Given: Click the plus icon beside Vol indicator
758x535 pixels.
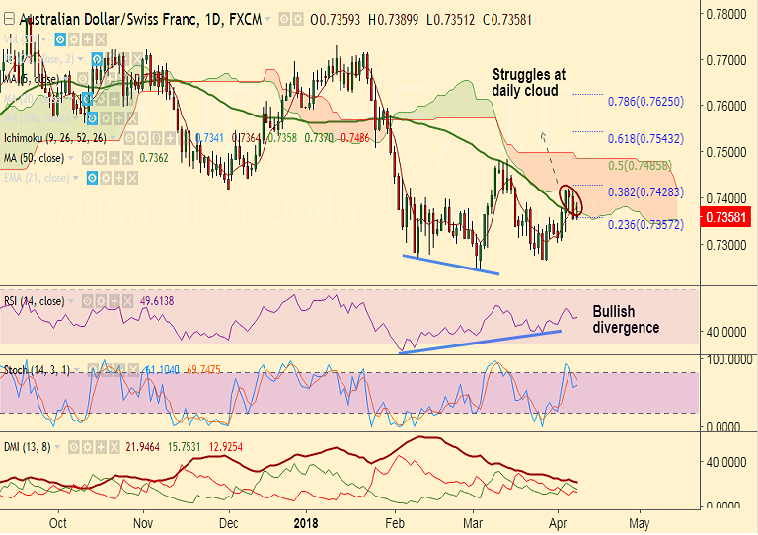Looking at the screenshot, I should (87, 39).
